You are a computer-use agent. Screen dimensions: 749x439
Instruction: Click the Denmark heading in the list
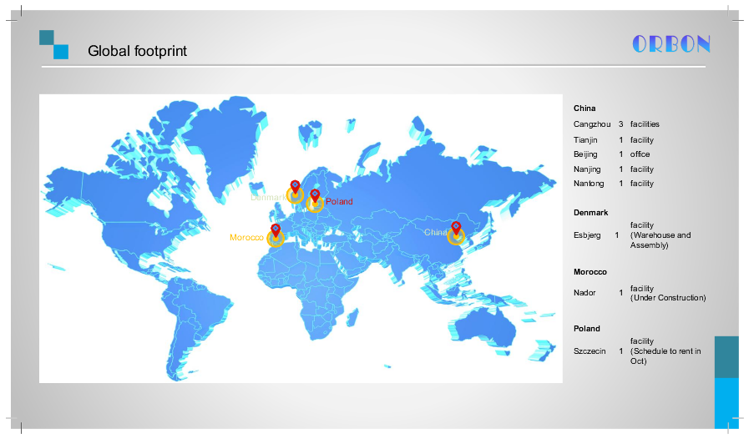590,213
